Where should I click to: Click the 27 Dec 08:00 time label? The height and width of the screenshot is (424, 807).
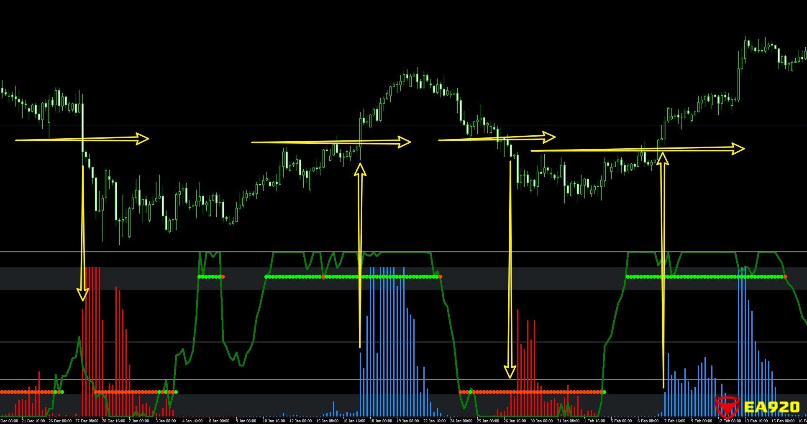pos(87,421)
